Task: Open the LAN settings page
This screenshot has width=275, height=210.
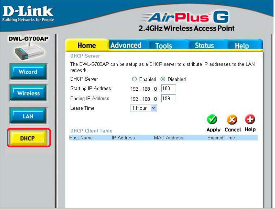Action: pyautogui.click(x=28, y=116)
